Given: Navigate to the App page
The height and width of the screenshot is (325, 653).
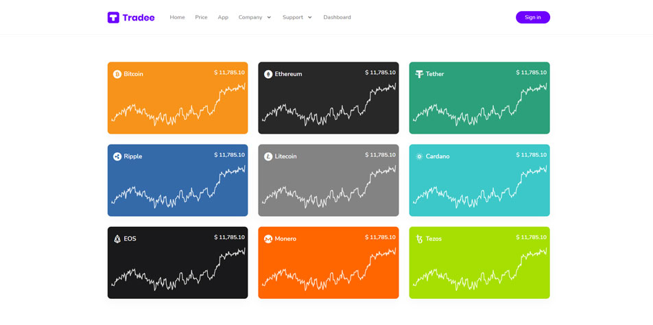Looking at the screenshot, I should (223, 17).
